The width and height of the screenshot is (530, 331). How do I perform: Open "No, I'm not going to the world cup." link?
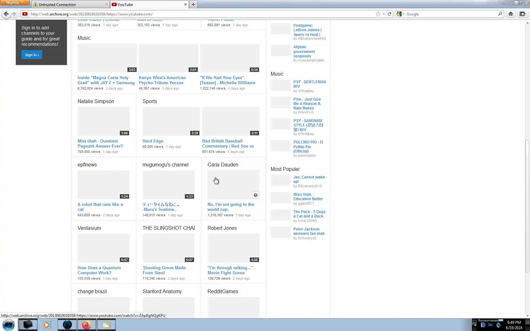point(231,207)
